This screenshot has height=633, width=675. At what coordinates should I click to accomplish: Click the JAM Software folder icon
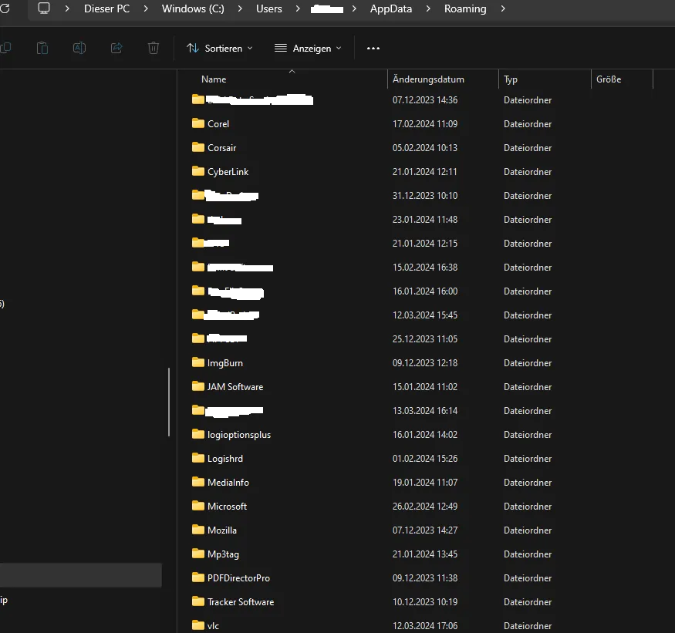198,386
